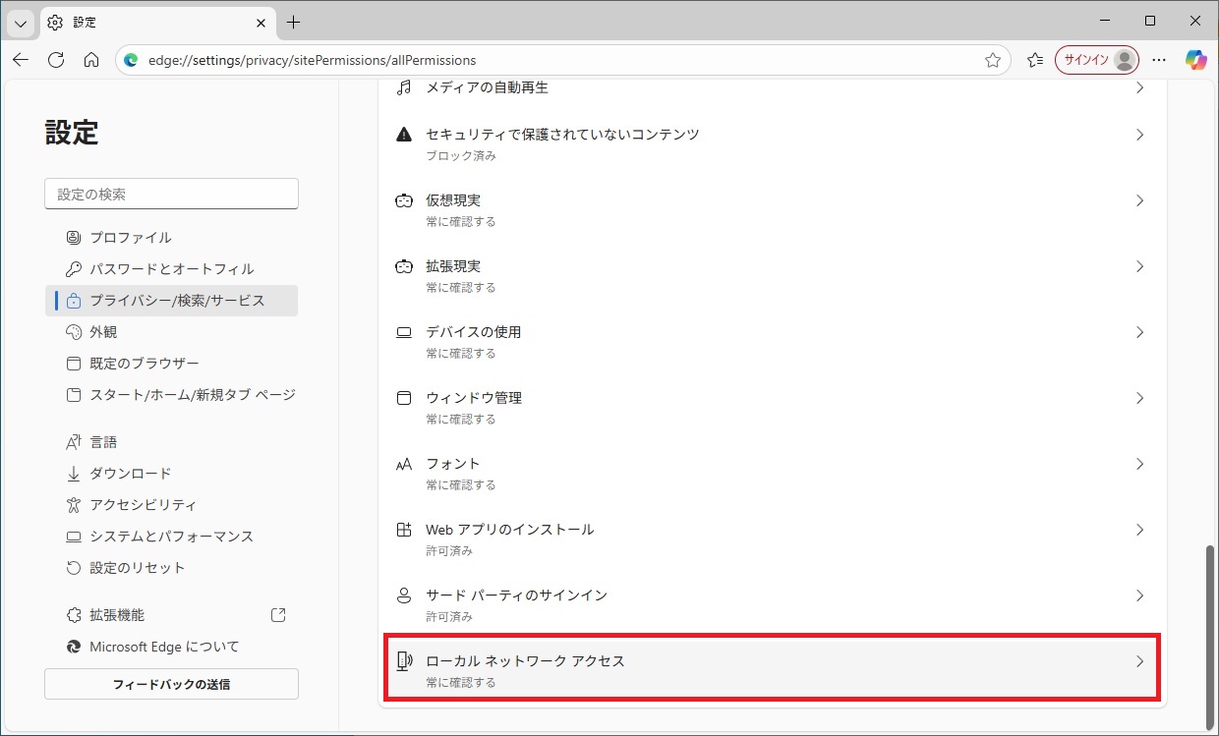Click the 設定の検索 search field
Viewport: 1219px width, 736px height.
pos(171,194)
